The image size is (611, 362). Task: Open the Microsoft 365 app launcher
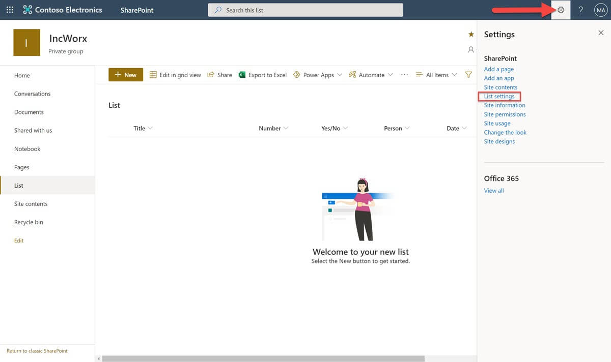pos(9,9)
